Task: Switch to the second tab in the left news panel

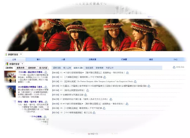Action: (21, 68)
